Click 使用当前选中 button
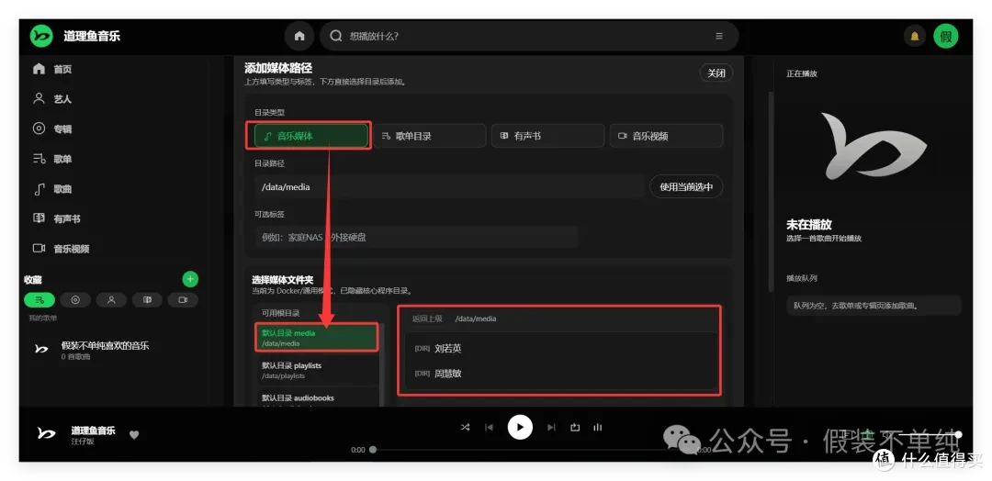This screenshot has width=992, height=481. 686,187
